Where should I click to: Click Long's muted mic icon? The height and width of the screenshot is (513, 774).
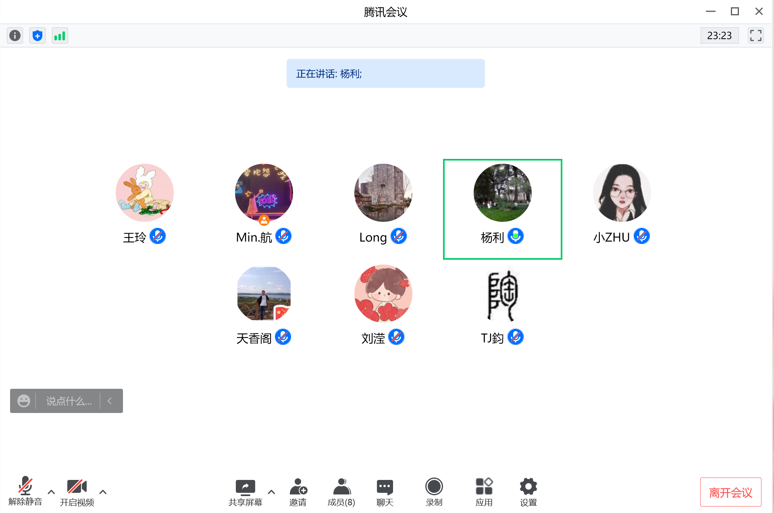click(399, 236)
